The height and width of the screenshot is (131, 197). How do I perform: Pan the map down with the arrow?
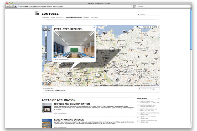pyautogui.click(x=46, y=32)
